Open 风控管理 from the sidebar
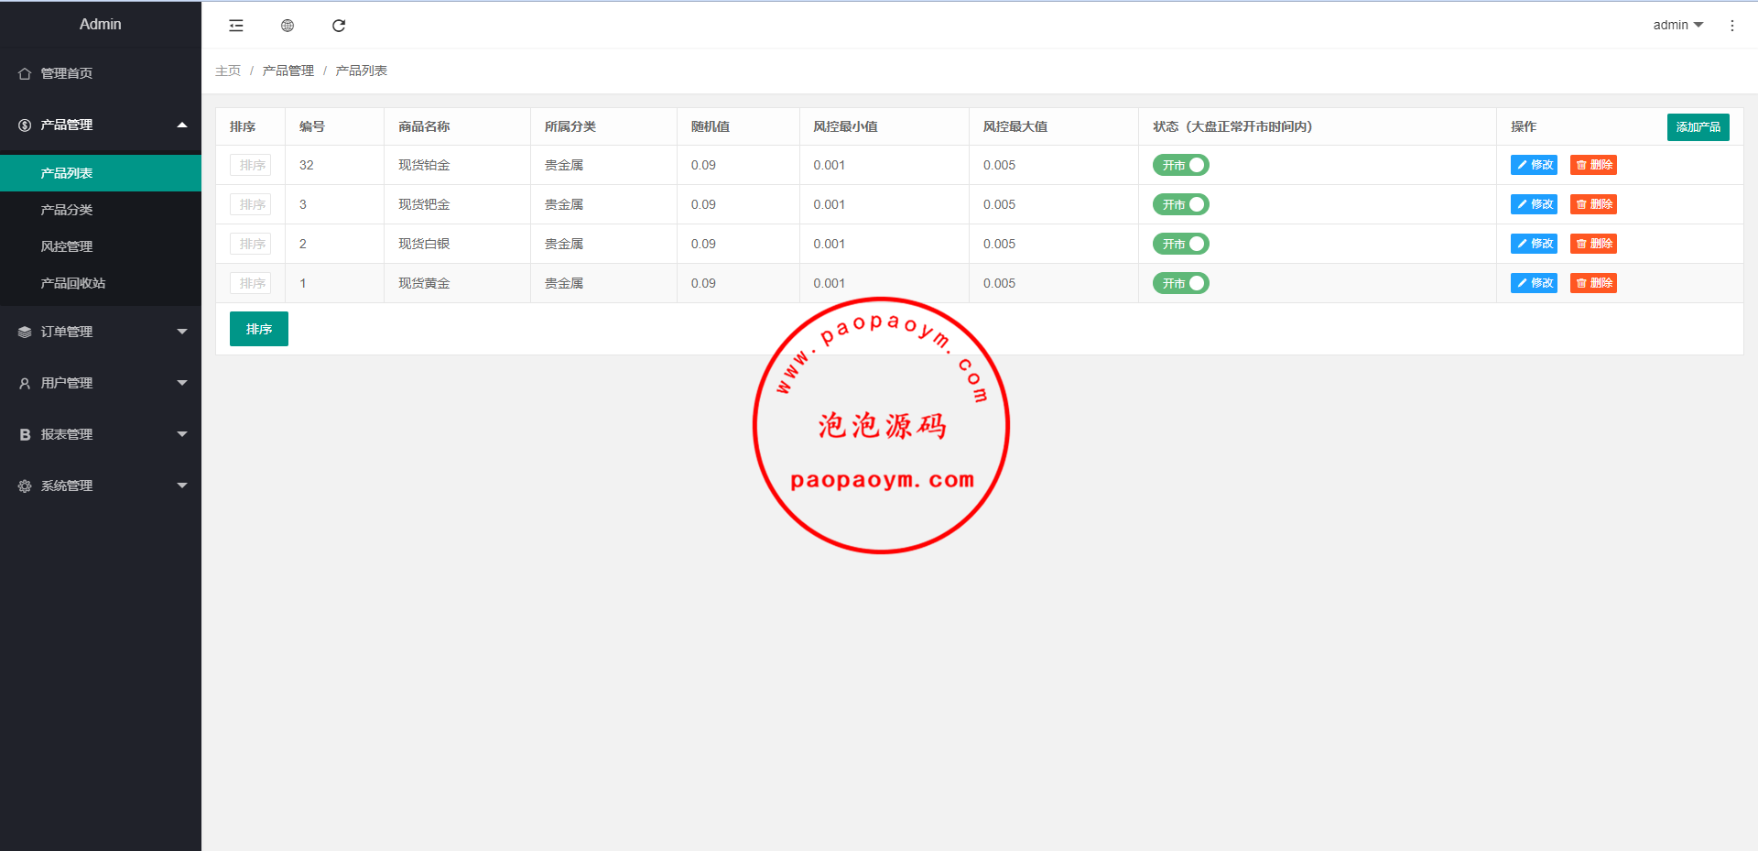 (x=67, y=246)
